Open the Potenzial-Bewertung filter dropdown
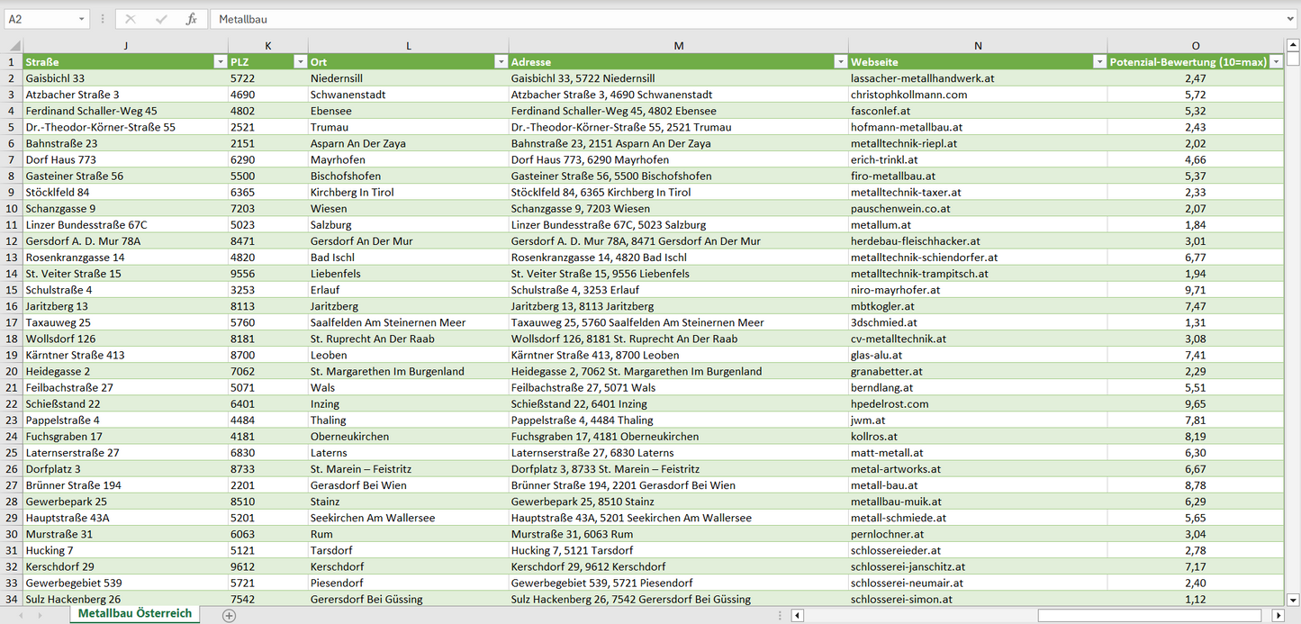This screenshot has width=1301, height=624. point(1275,62)
